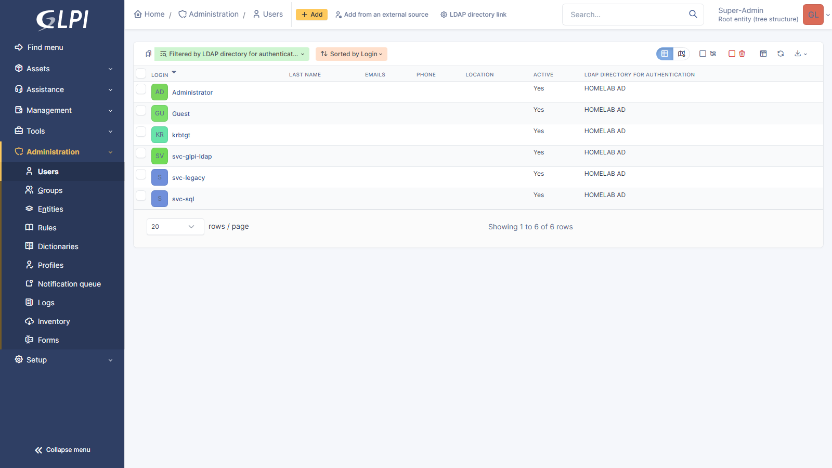Click the entity tree icon for recursive search
The height and width of the screenshot is (468, 832).
click(713, 54)
